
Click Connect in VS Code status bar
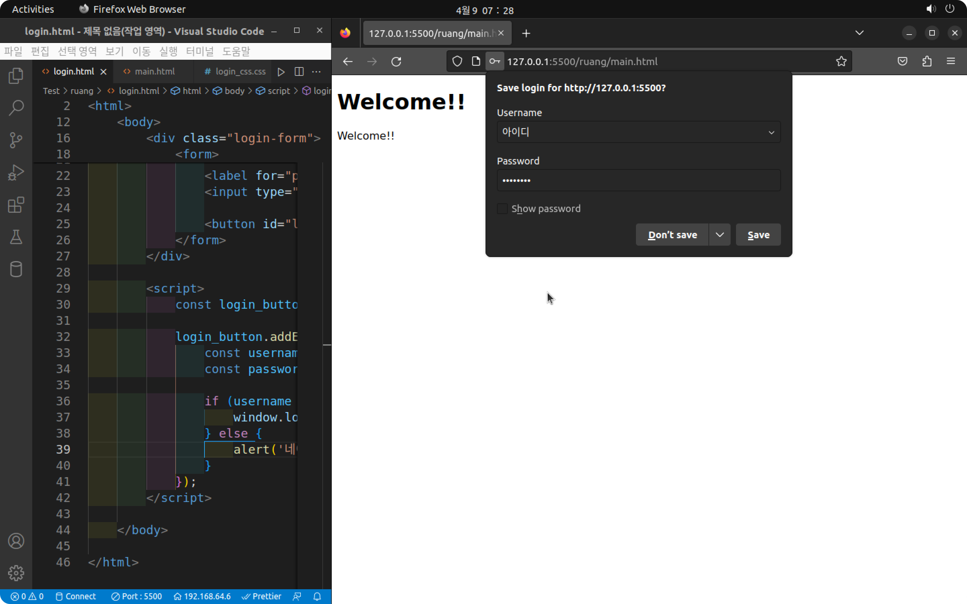click(x=76, y=596)
